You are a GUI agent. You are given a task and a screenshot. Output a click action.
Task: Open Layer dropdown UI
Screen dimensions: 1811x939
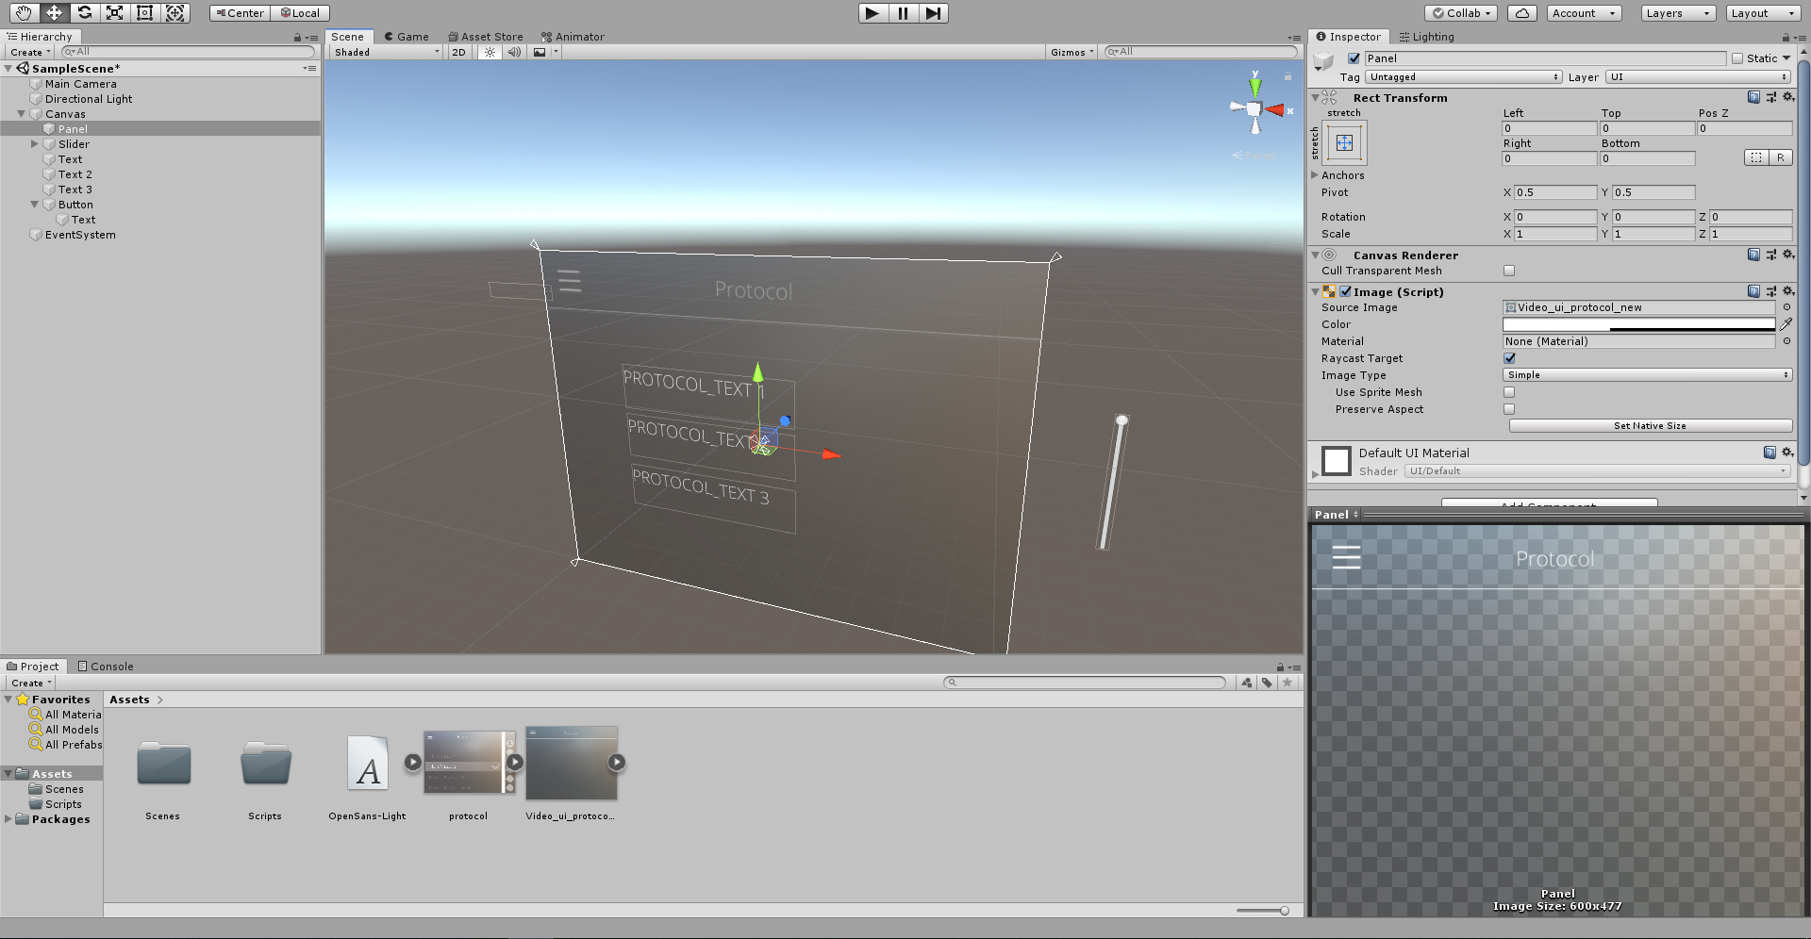pos(1699,77)
